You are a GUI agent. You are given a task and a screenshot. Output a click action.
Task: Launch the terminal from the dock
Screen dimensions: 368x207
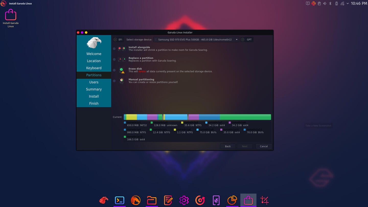(x=120, y=200)
